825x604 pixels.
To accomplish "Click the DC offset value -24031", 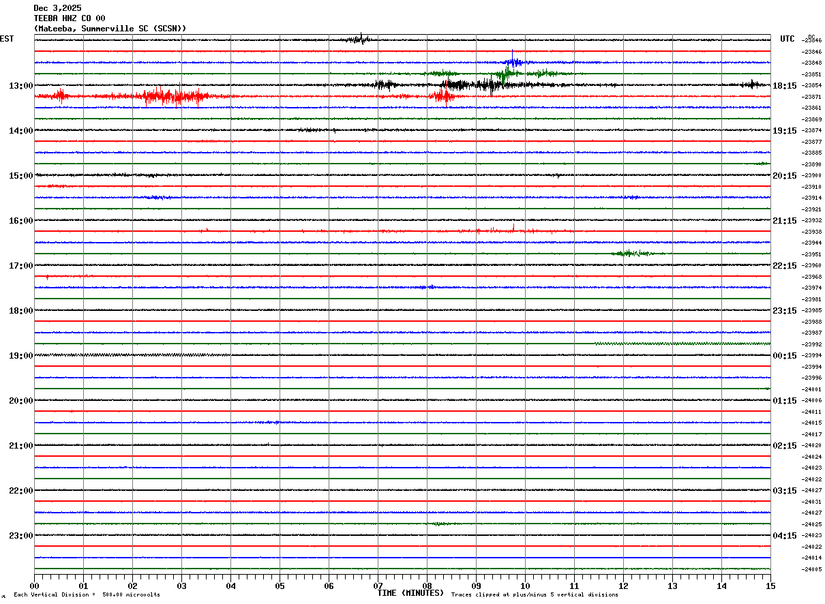I will point(811,502).
